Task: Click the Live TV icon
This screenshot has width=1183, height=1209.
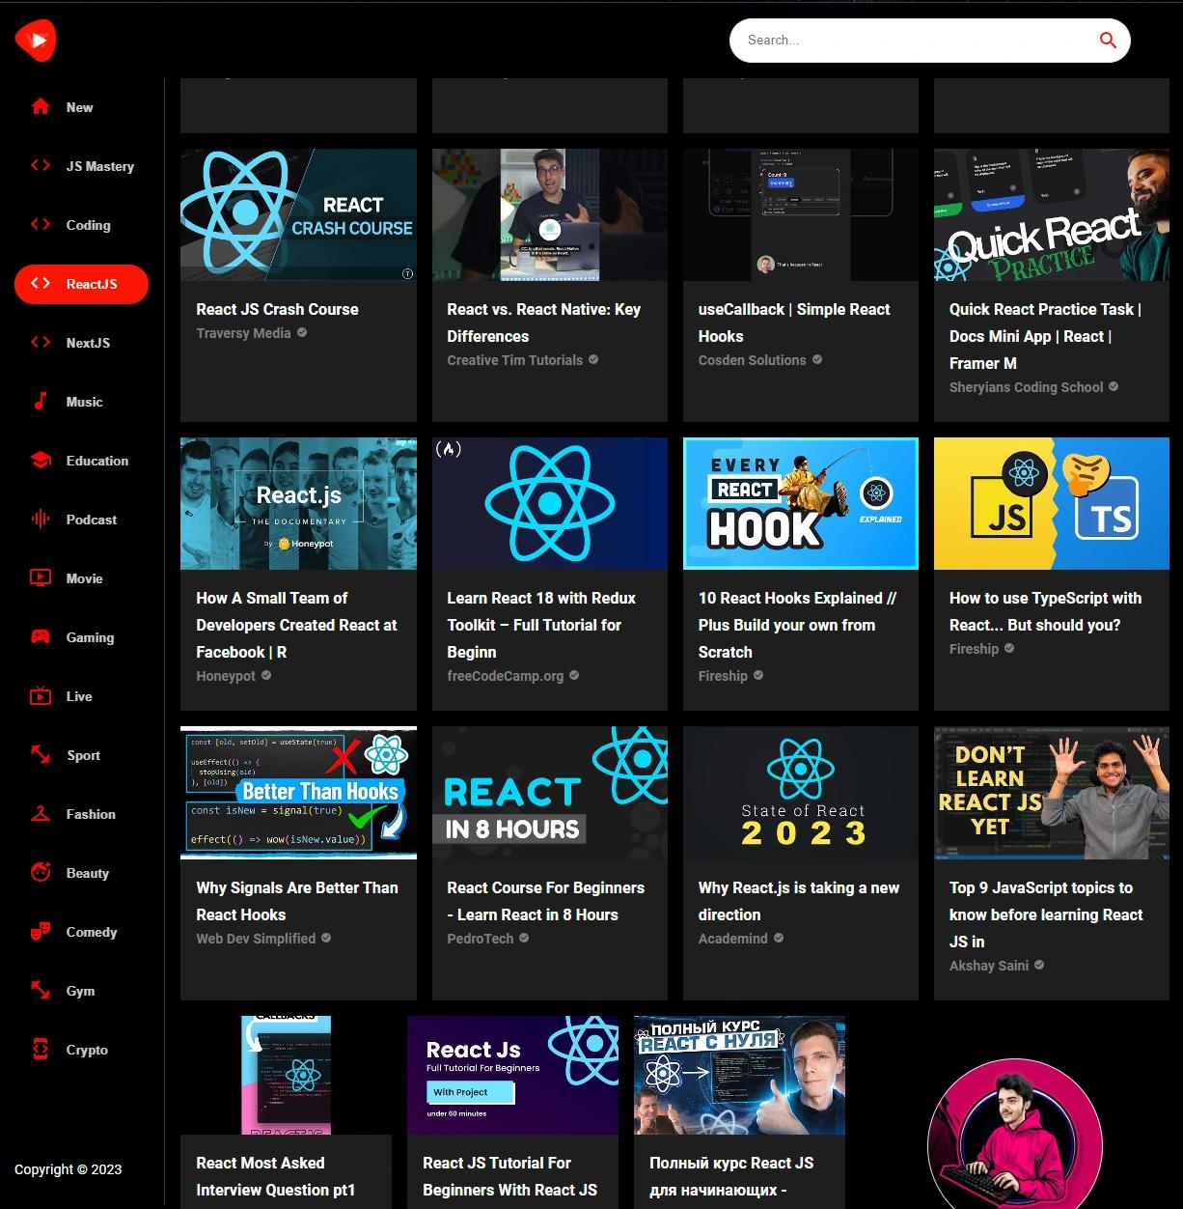Action: click(41, 696)
